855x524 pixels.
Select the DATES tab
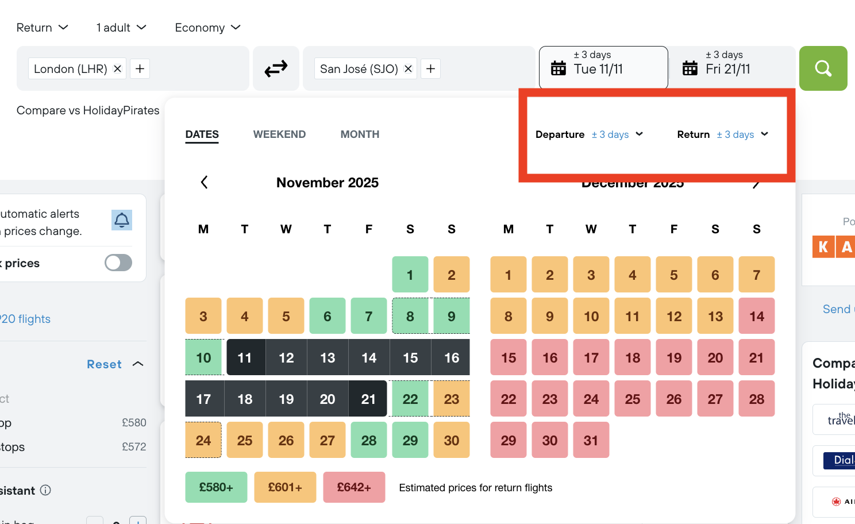[x=202, y=134]
